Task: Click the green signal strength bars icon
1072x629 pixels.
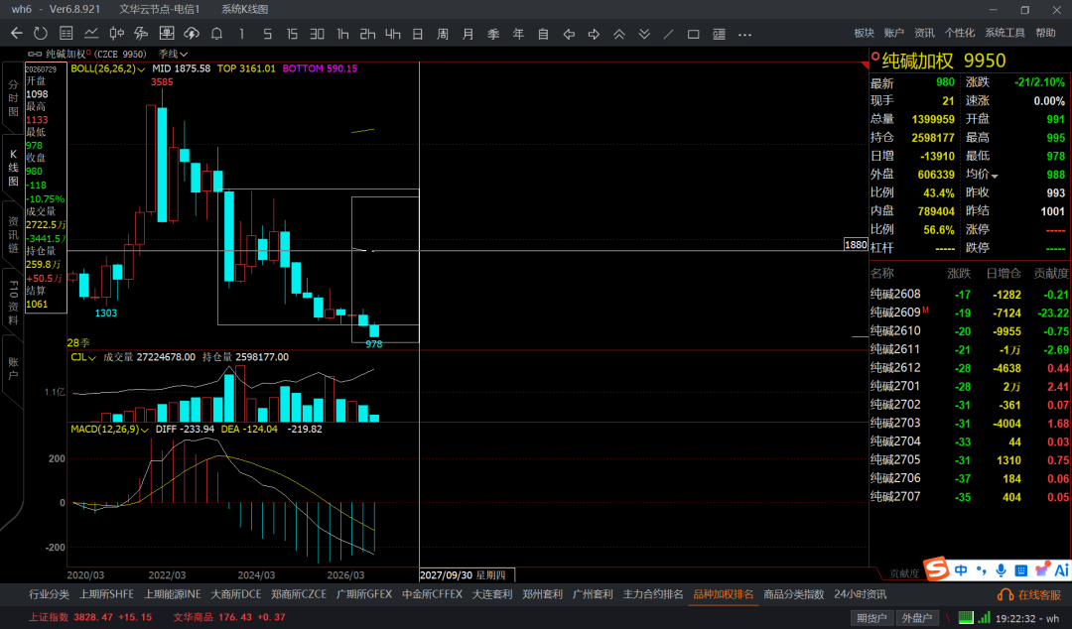Action: click(984, 617)
